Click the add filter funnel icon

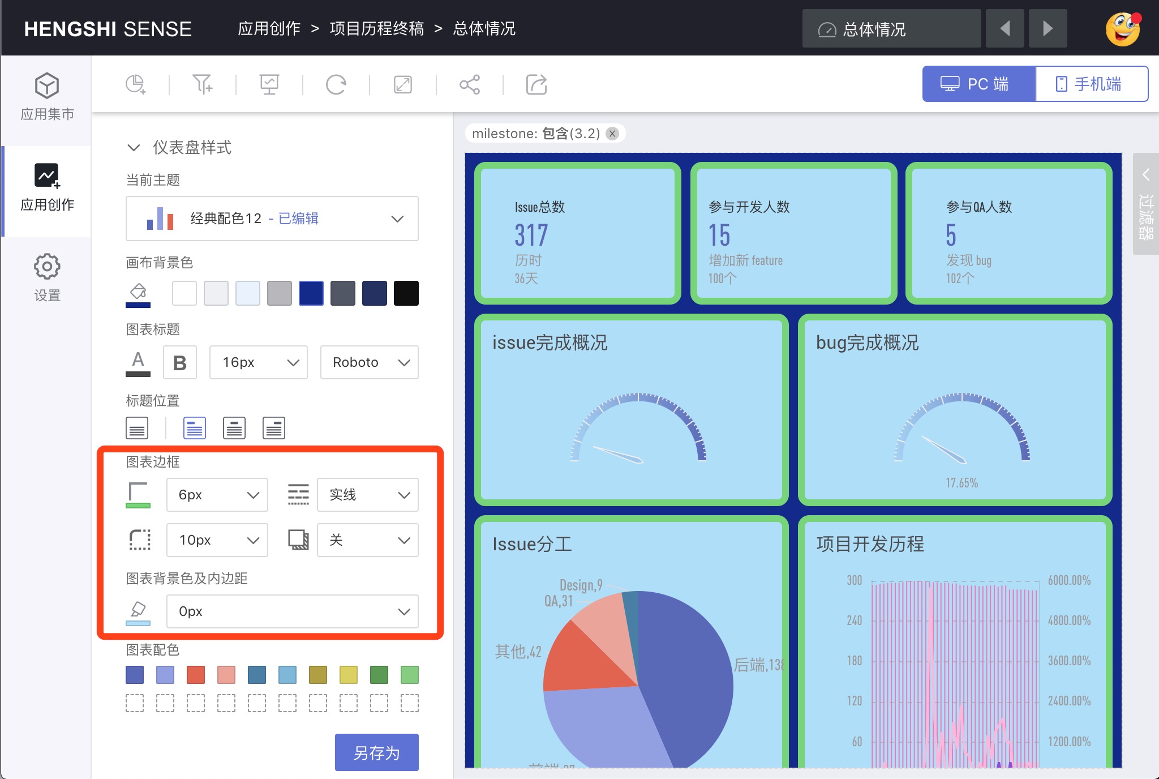coord(203,85)
